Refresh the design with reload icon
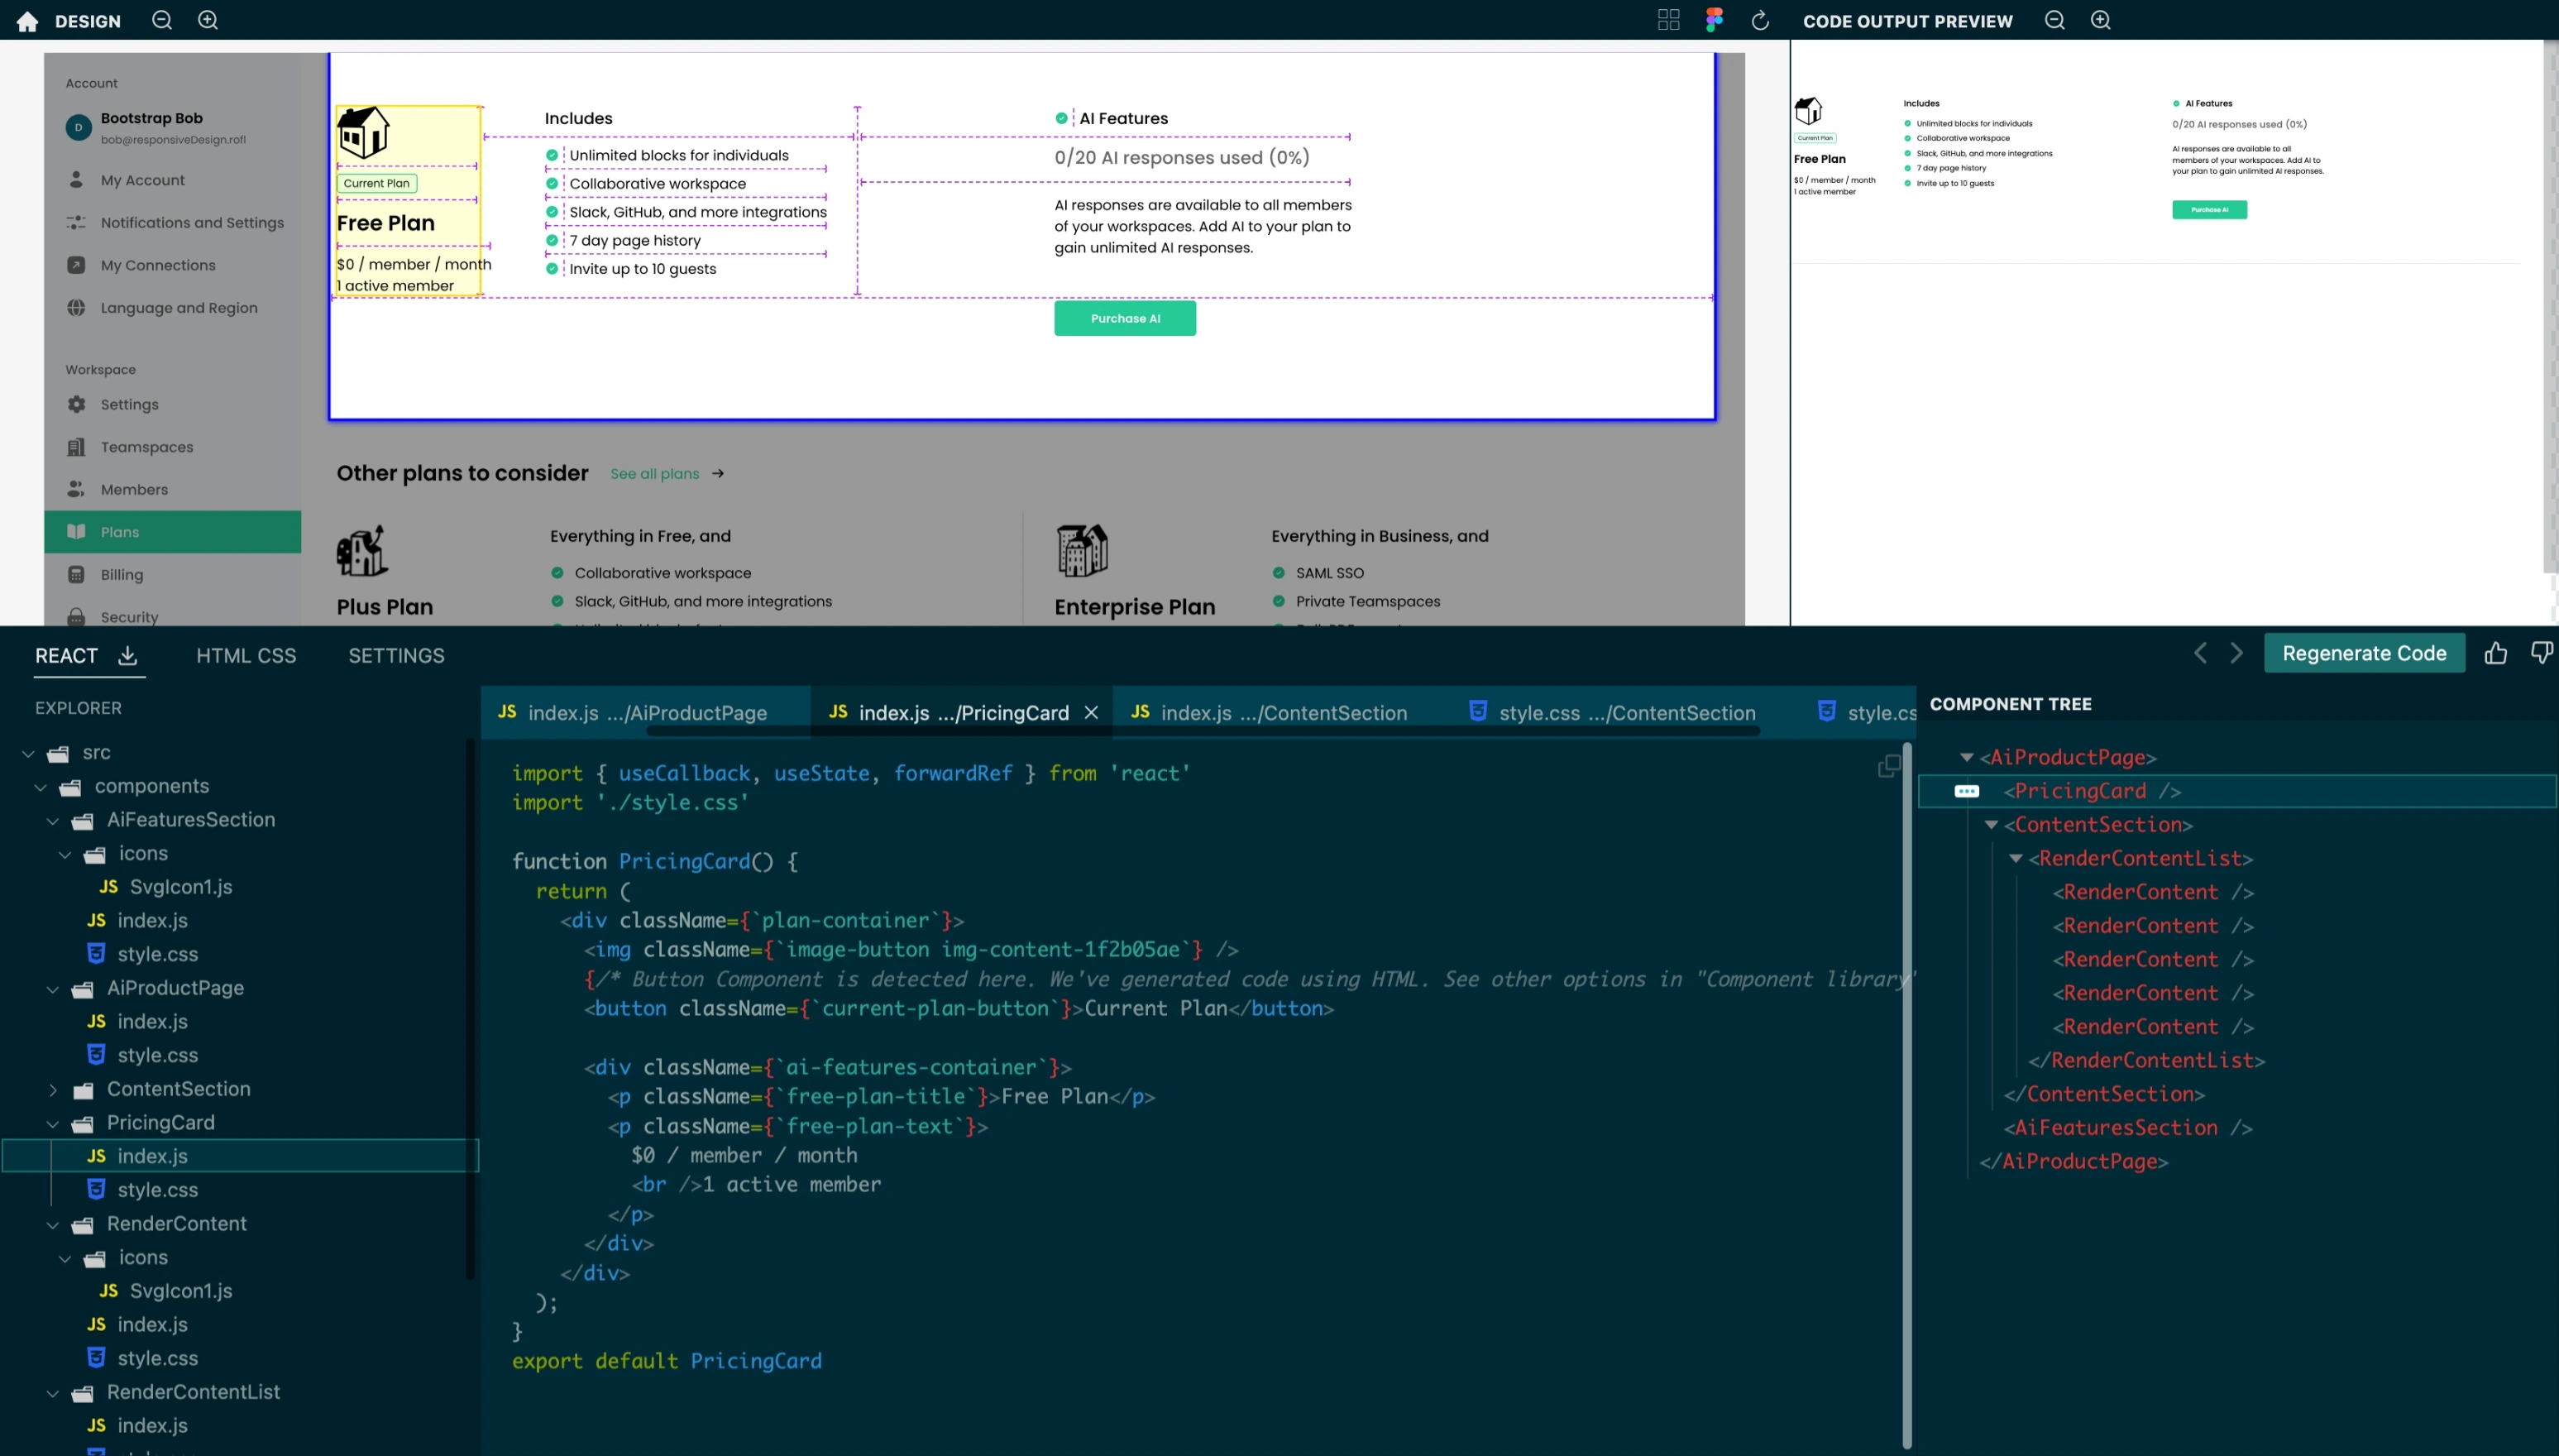The height and width of the screenshot is (1456, 2559). [1760, 20]
